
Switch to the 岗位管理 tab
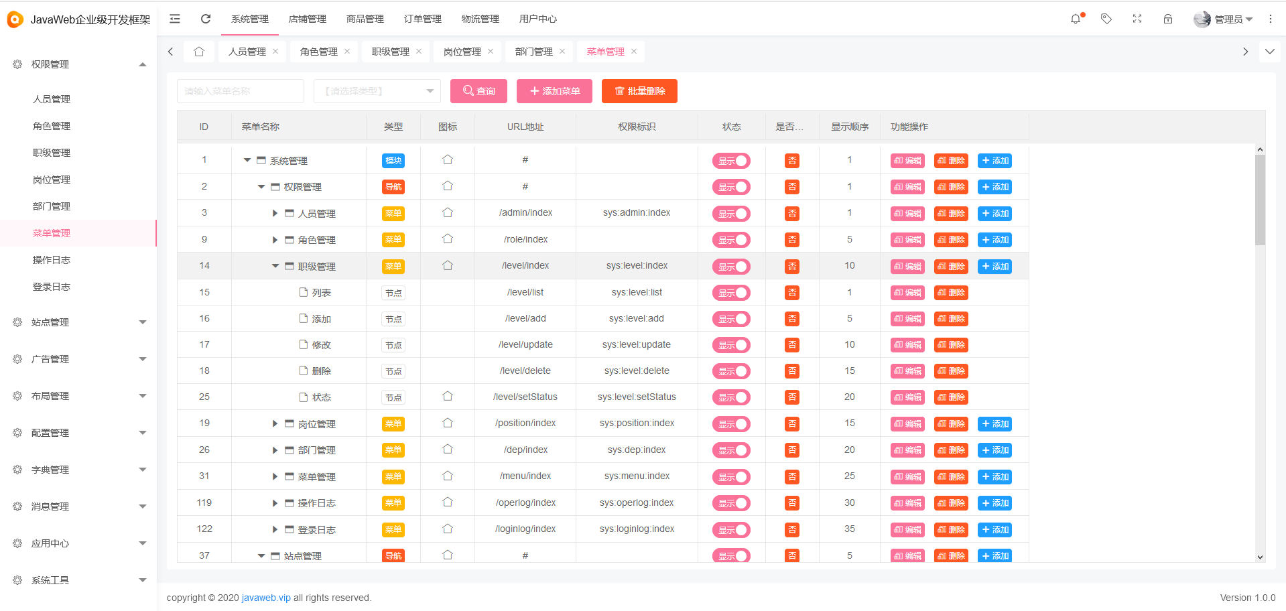coord(462,51)
